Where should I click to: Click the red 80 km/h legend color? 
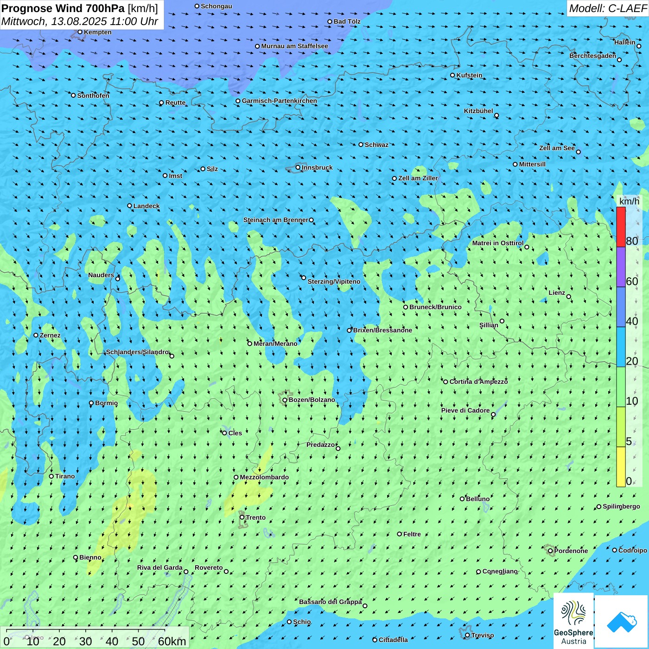pyautogui.click(x=621, y=227)
